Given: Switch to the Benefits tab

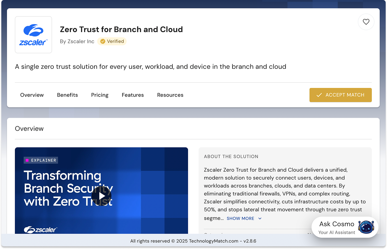Looking at the screenshot, I should [68, 95].
